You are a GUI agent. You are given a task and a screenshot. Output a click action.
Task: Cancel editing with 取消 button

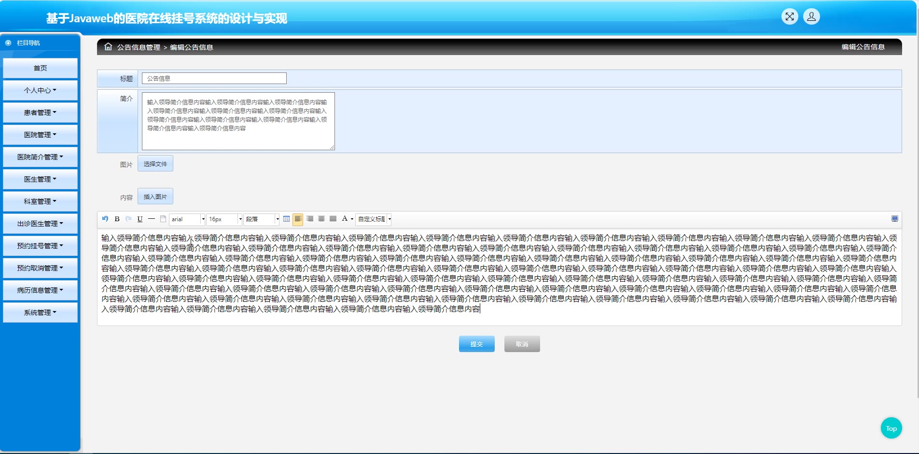click(522, 344)
